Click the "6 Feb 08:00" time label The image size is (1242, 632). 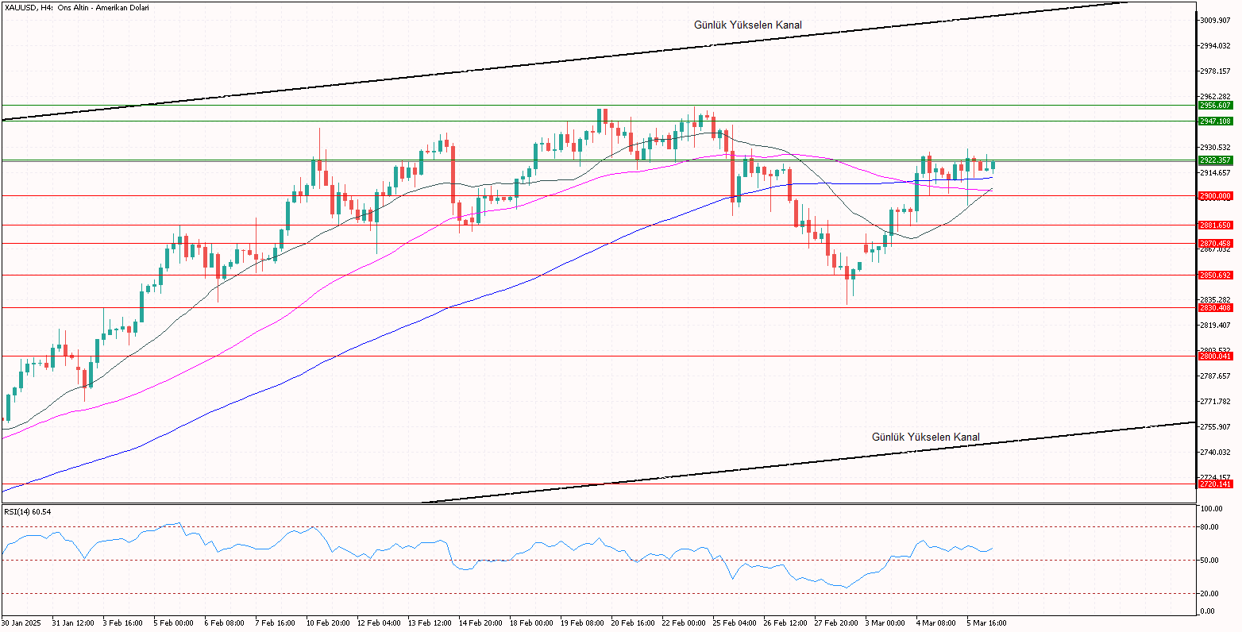click(x=225, y=622)
